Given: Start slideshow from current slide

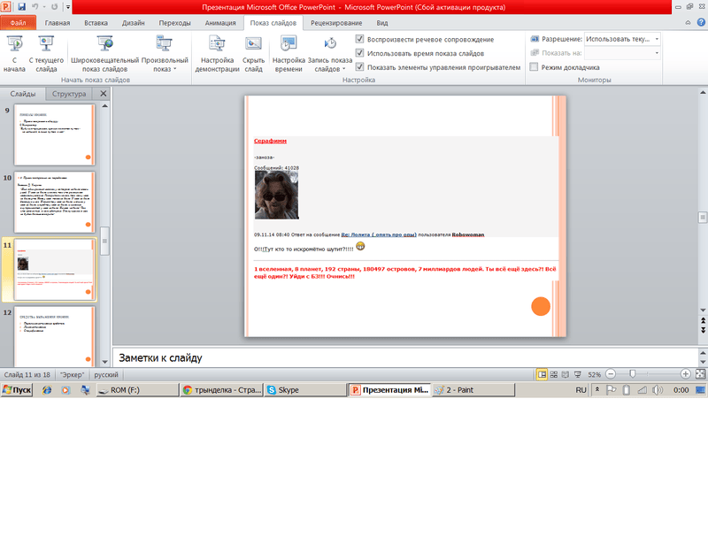Looking at the screenshot, I should coord(46,53).
